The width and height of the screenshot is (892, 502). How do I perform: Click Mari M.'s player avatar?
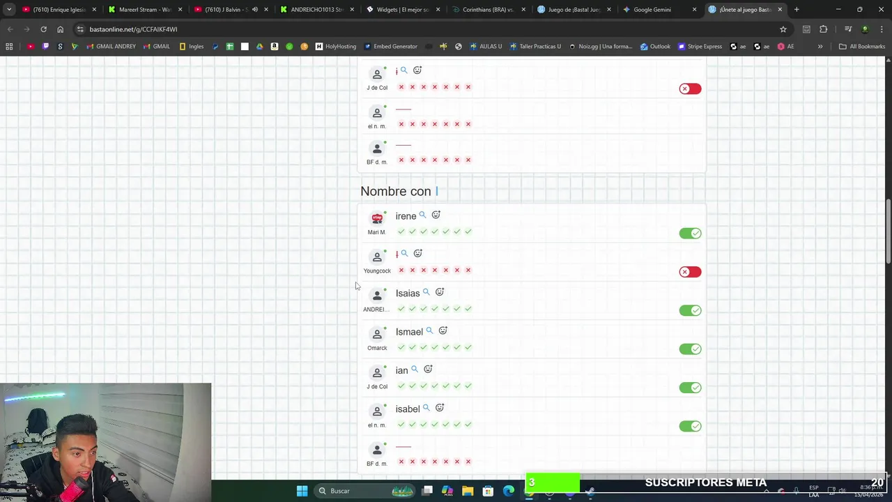pos(377,218)
